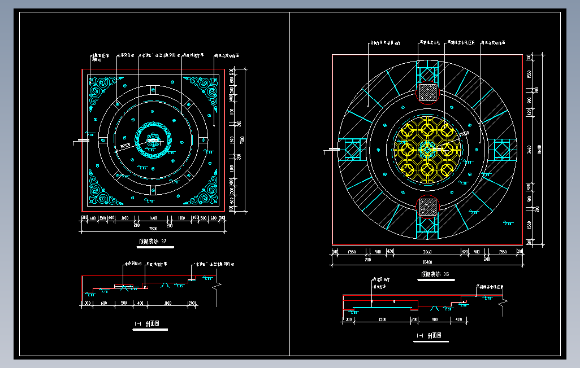Click the section cut marker left of drawing 38
580x368 pixels.
coord(332,150)
